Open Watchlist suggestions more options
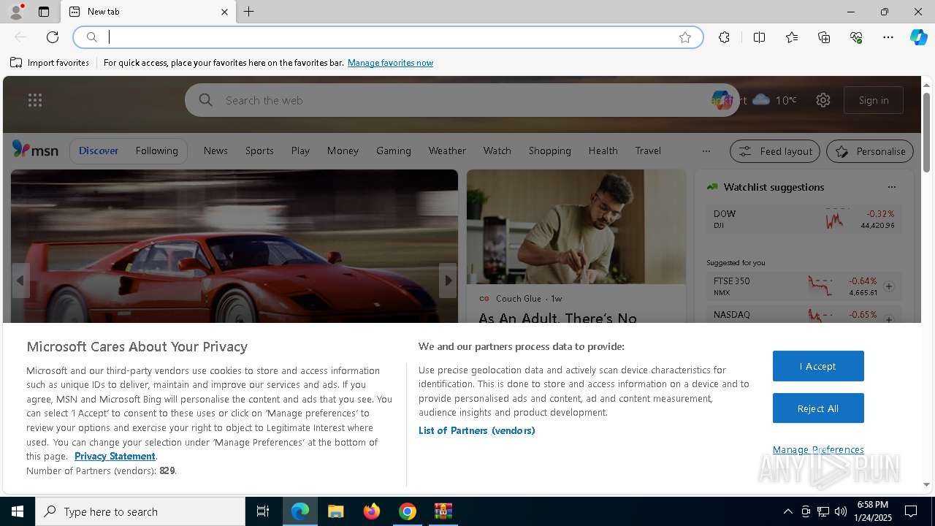935x526 pixels. click(891, 187)
